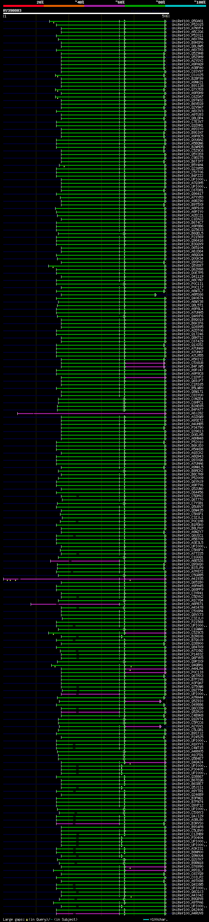
Task: Open hit UniRef100_Q5GA61
Action: [187, 21]
